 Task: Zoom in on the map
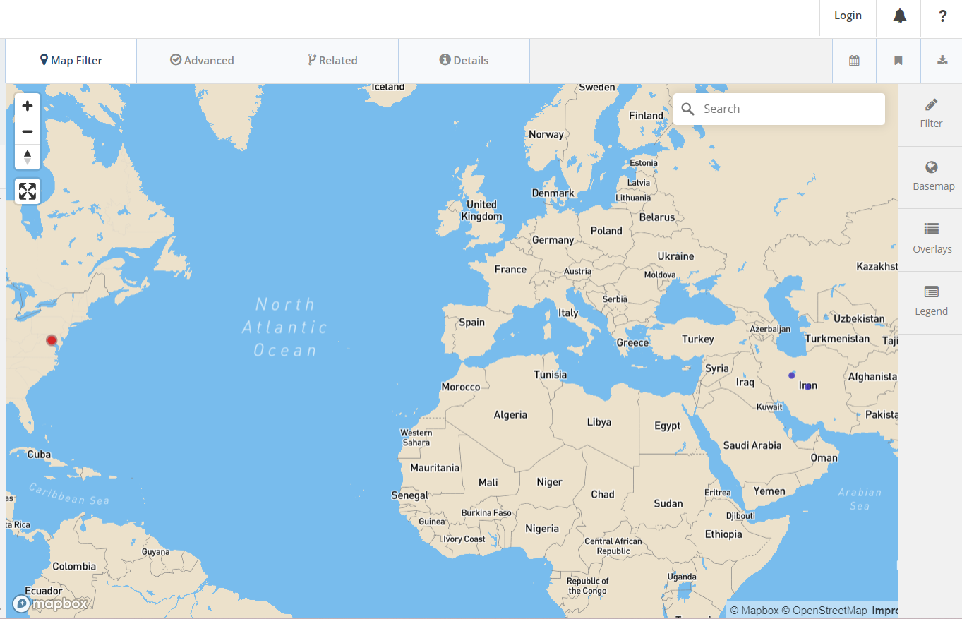(28, 107)
